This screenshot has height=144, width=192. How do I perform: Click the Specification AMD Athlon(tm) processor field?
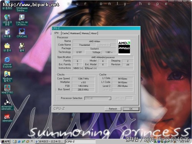103,57
